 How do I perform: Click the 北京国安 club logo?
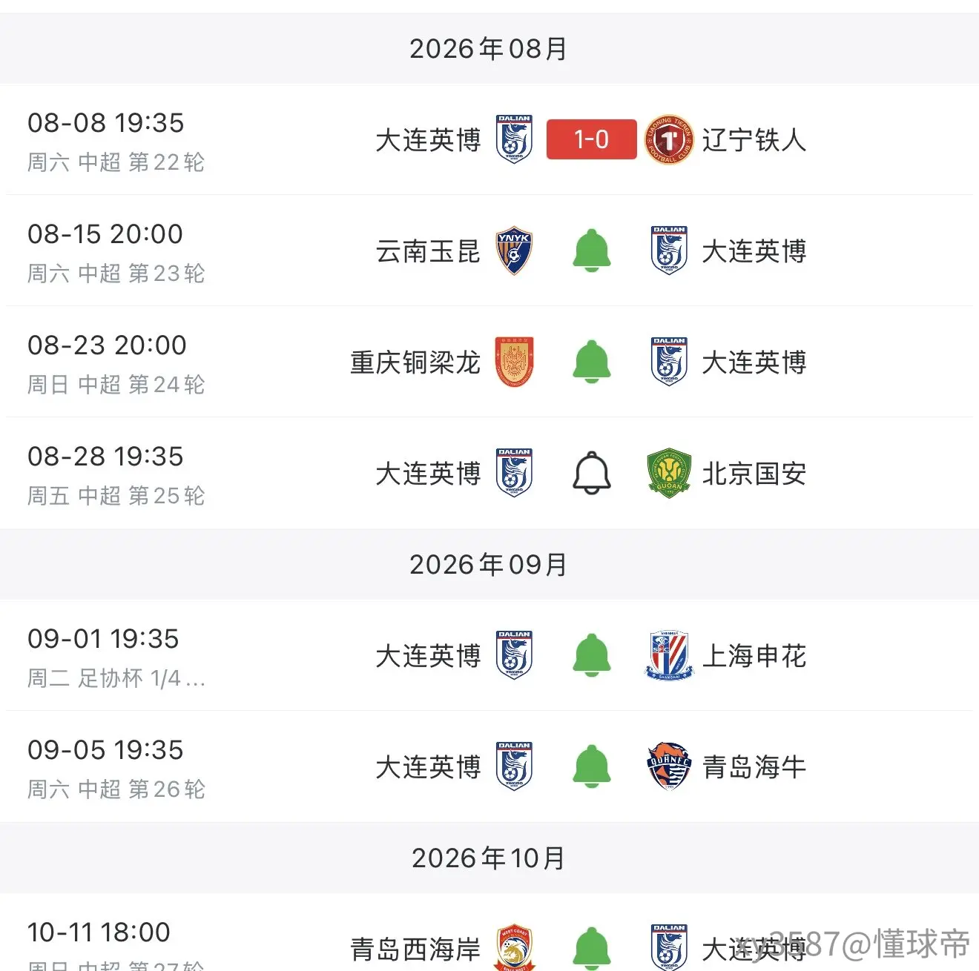coord(669,473)
